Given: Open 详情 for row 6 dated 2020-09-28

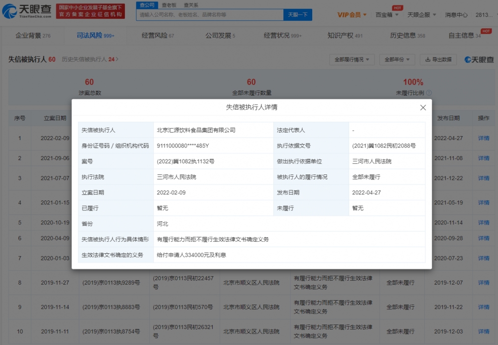Looking at the screenshot, I should (484, 238).
